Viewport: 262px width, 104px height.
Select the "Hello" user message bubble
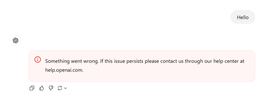tap(243, 17)
